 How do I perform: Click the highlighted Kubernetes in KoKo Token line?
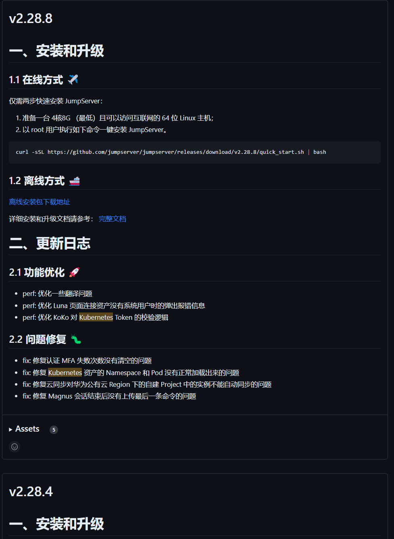(x=96, y=317)
